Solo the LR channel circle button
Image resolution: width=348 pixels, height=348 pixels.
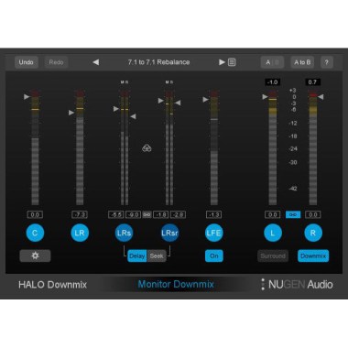80,233
